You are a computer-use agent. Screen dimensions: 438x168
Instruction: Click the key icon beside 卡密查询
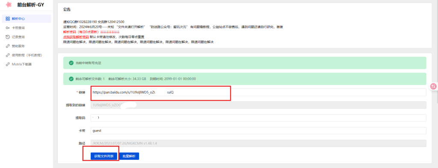point(8,28)
